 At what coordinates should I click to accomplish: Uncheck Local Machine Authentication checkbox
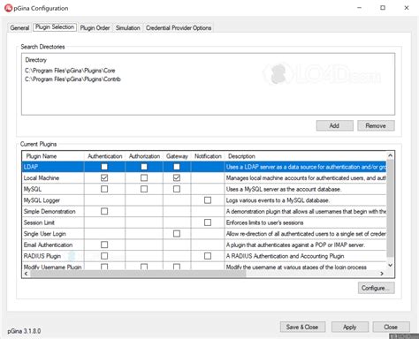[x=104, y=177]
